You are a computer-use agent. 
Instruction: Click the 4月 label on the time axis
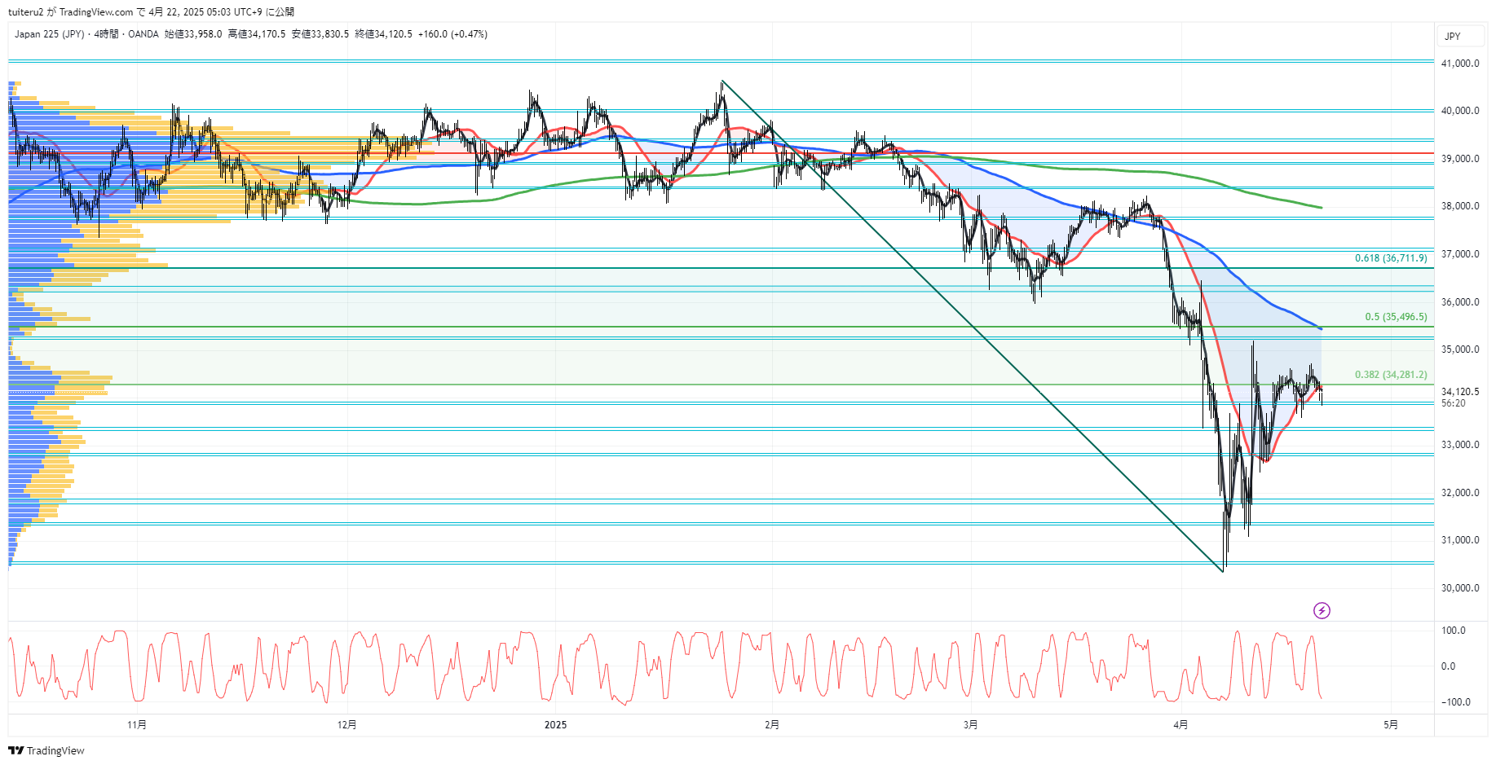(1180, 724)
